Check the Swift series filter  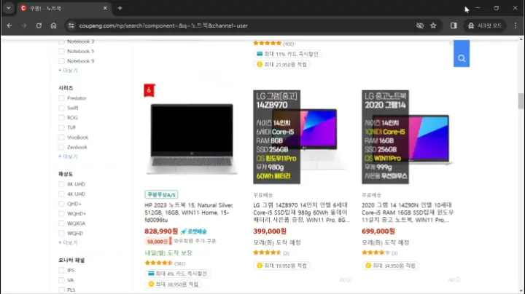(61, 108)
